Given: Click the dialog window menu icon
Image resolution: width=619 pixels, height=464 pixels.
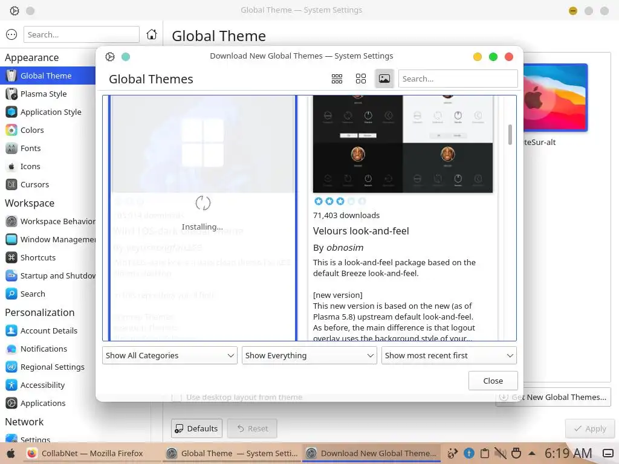Looking at the screenshot, I should 110,56.
